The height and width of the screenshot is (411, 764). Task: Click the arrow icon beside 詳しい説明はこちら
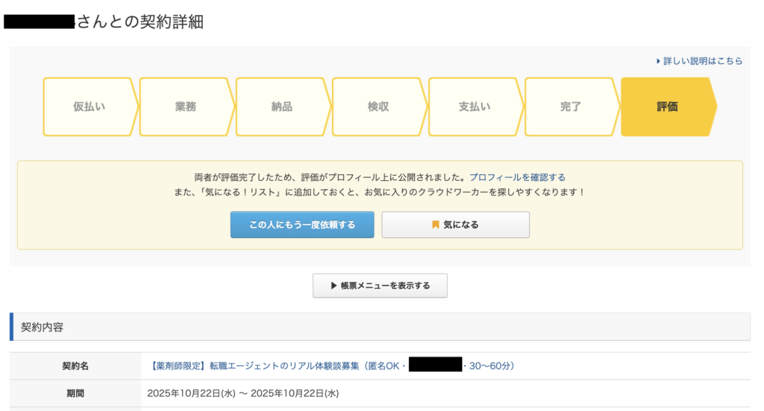pyautogui.click(x=658, y=61)
